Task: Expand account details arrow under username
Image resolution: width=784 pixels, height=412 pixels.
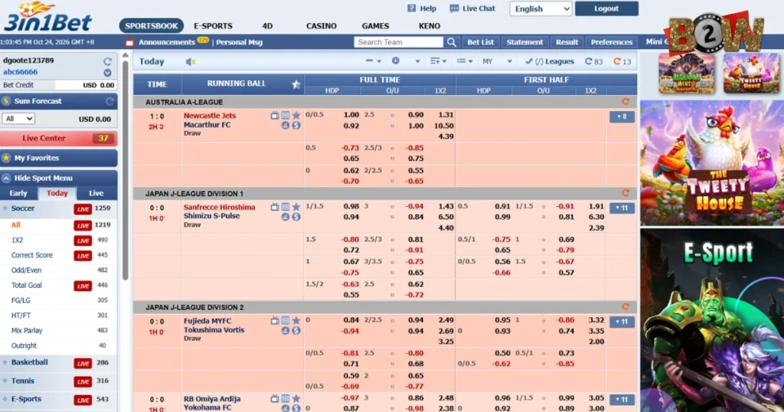Action: [x=107, y=73]
